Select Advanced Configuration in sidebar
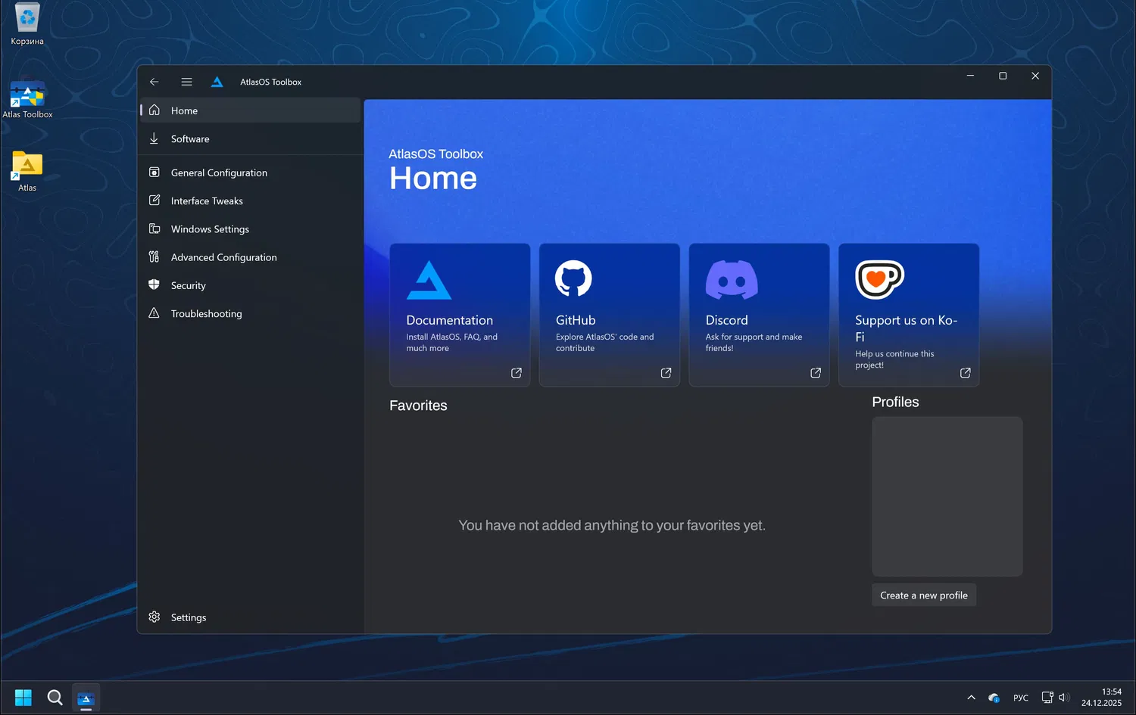The image size is (1136, 715). click(250, 257)
